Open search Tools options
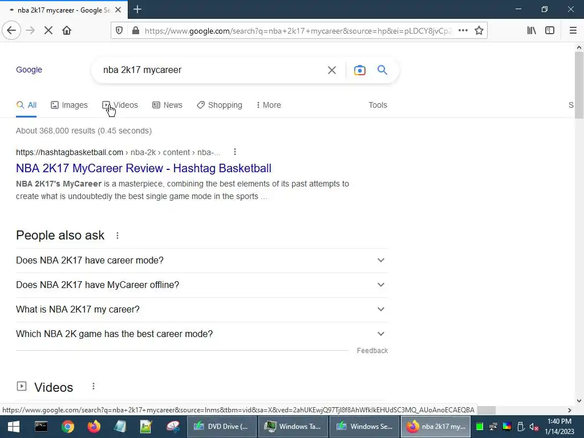The image size is (584, 438). (x=378, y=105)
